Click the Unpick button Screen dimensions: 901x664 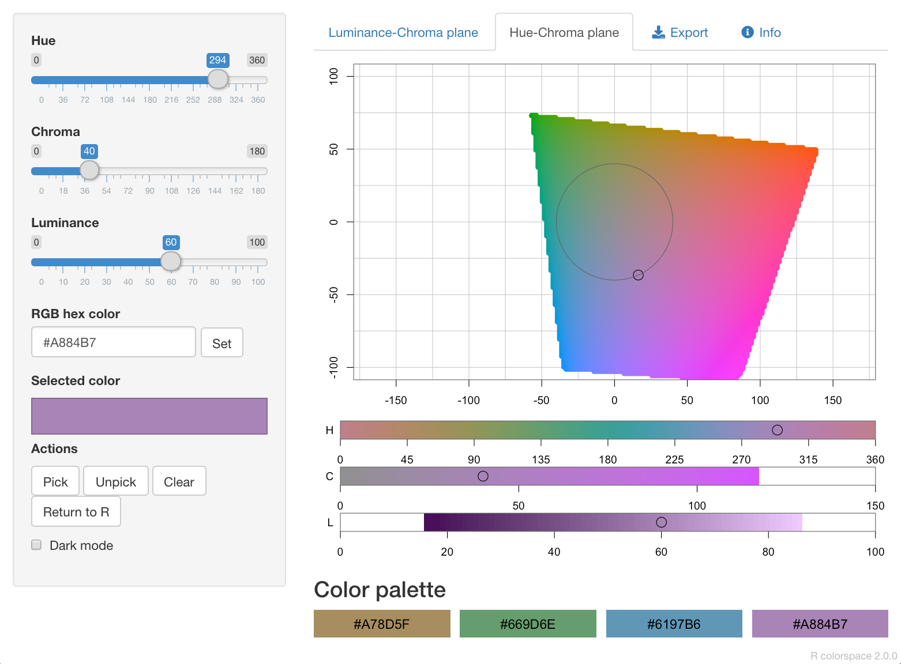click(x=116, y=481)
